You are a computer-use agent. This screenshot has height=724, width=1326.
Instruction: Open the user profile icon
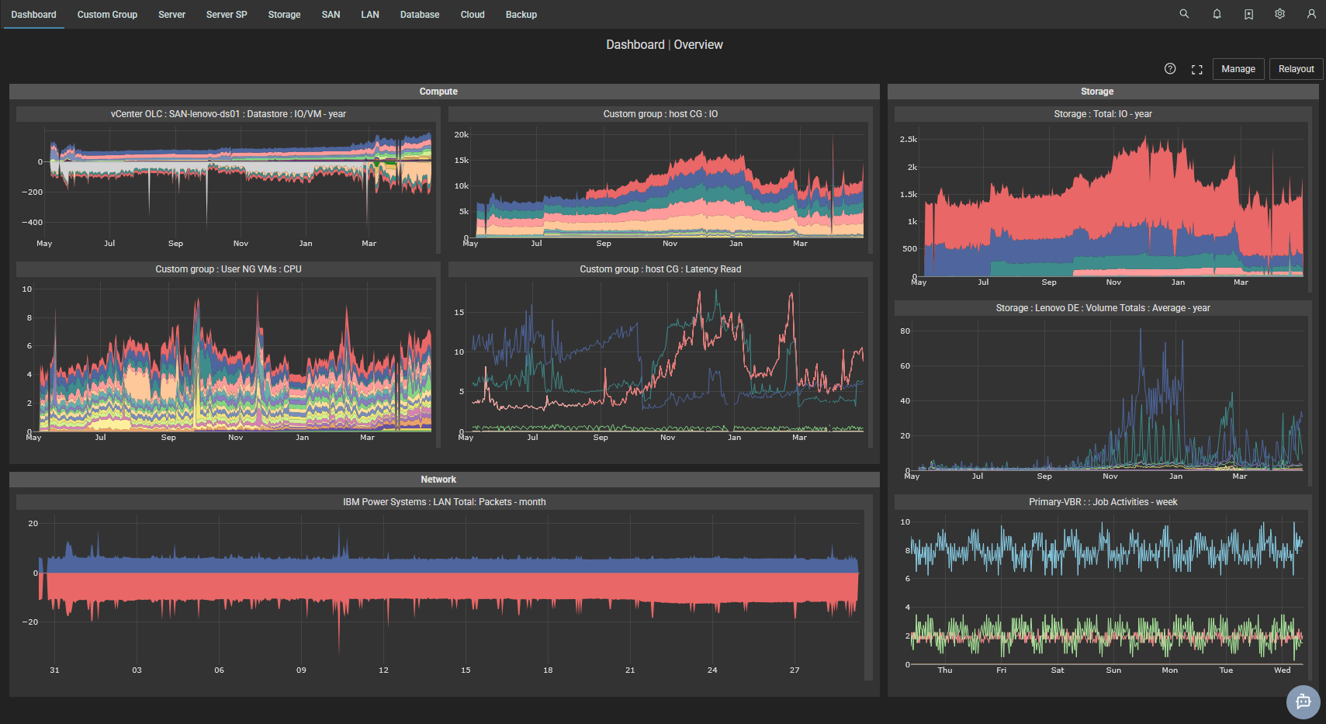(1310, 14)
